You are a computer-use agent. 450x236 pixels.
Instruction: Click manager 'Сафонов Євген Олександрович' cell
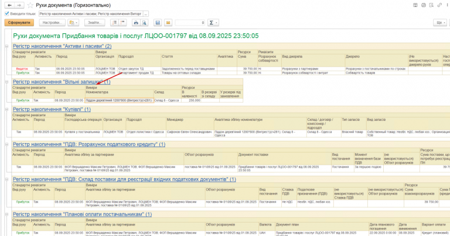click(x=190, y=134)
